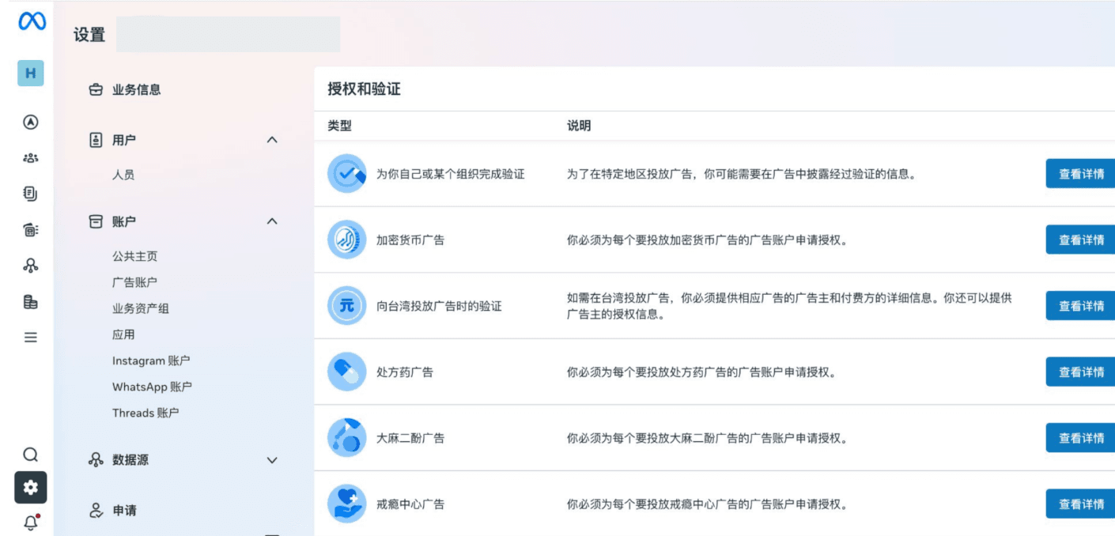Click the Meta logo icon

(x=32, y=21)
